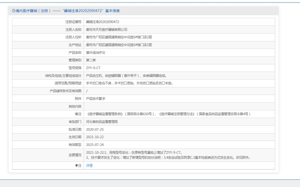The width and height of the screenshot is (300, 187).
Task: Click the 生产地址 address value
Action: 119,45
